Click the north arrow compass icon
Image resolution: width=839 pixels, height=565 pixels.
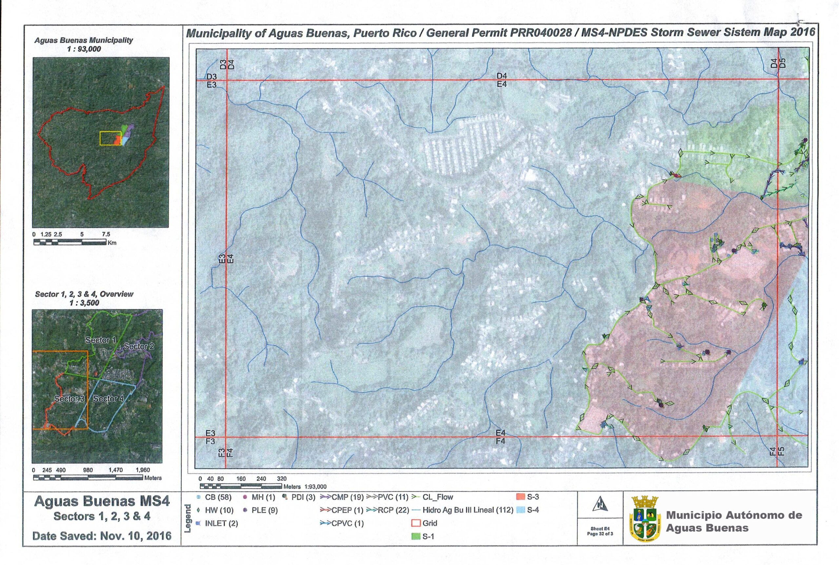(600, 504)
